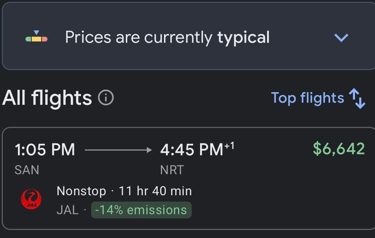Click the -14% emissions badge

pyautogui.click(x=141, y=210)
